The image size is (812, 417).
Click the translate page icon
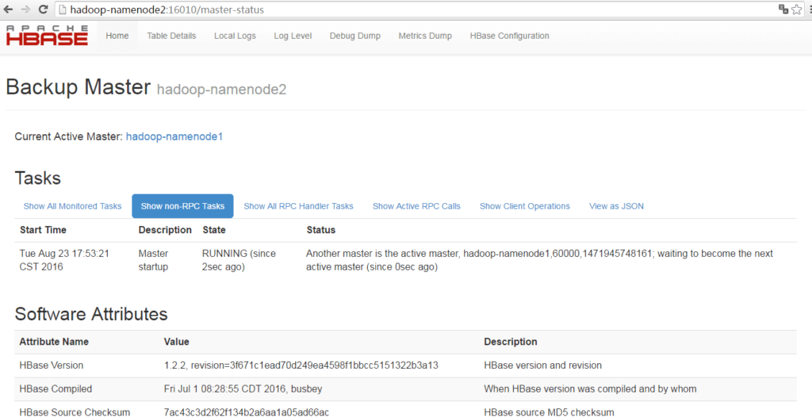[x=783, y=10]
